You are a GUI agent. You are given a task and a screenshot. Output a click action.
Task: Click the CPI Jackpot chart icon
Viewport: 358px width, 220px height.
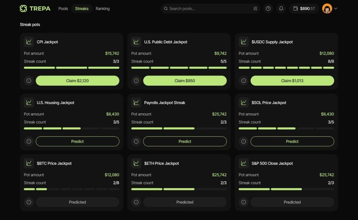(29, 42)
